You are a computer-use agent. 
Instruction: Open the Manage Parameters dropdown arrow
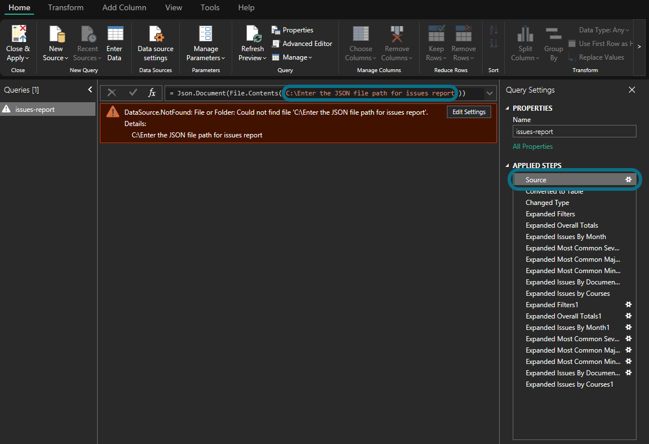point(223,58)
